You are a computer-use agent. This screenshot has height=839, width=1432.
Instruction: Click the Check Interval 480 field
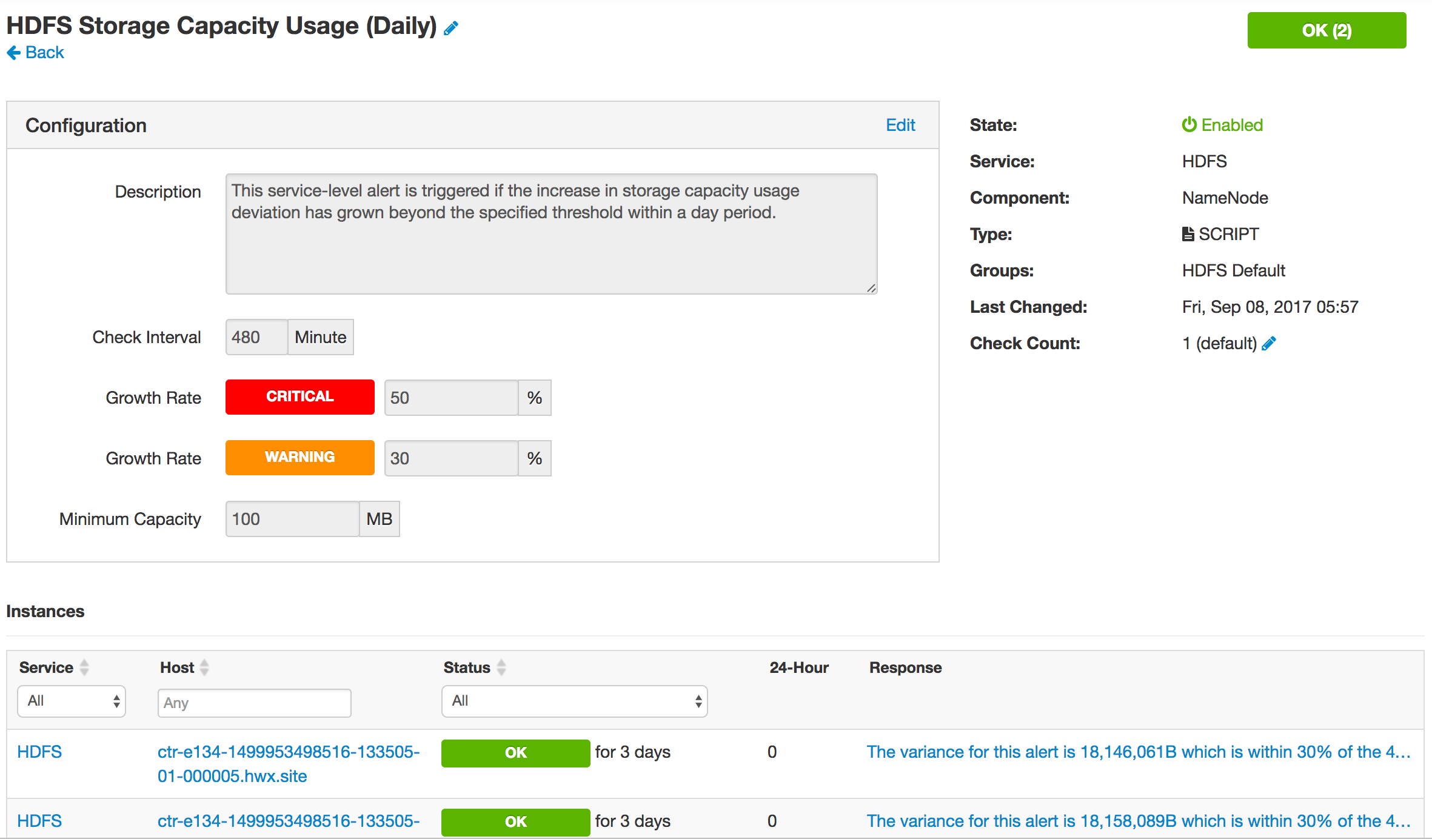pyautogui.click(x=256, y=337)
